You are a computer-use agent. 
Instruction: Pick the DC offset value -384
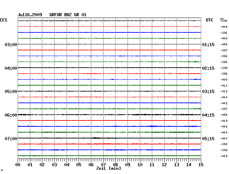click(224, 144)
